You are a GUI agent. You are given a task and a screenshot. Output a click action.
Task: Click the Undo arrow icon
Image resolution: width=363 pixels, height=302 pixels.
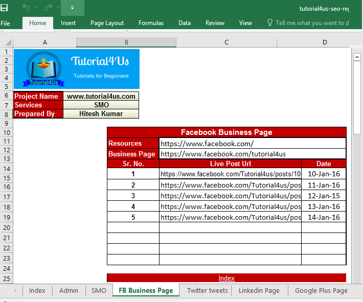click(x=26, y=8)
